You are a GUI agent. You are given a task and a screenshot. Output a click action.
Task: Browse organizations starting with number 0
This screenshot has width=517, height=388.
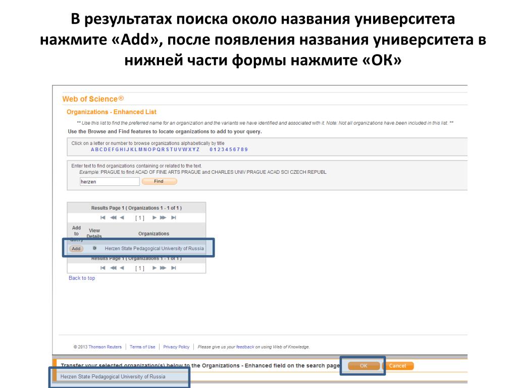point(211,150)
